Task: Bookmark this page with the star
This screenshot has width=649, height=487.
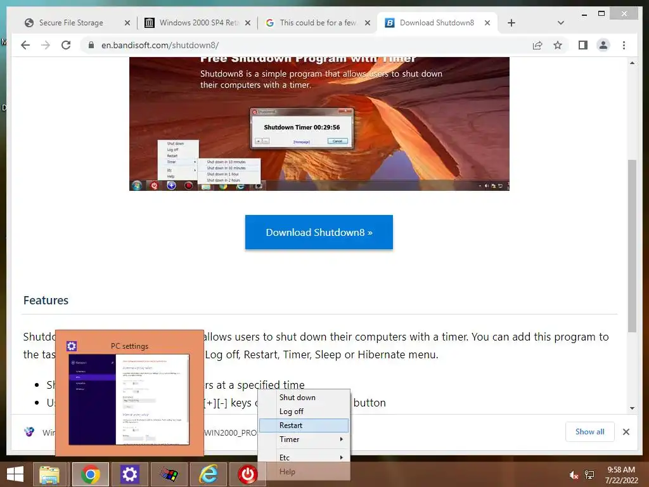Action: tap(558, 45)
